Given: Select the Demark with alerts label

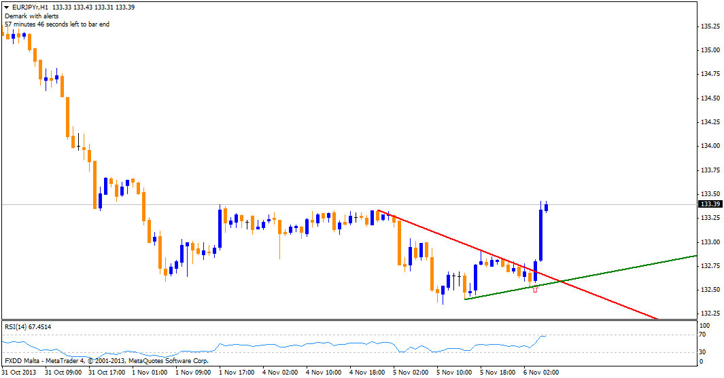Looking at the screenshot, I should (33, 16).
